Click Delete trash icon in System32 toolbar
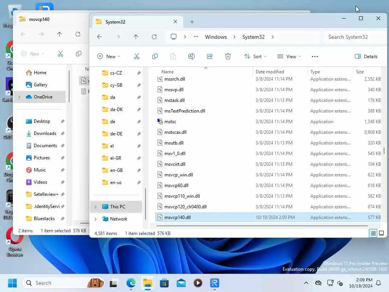The width and height of the screenshot is (389, 292). coord(228,56)
